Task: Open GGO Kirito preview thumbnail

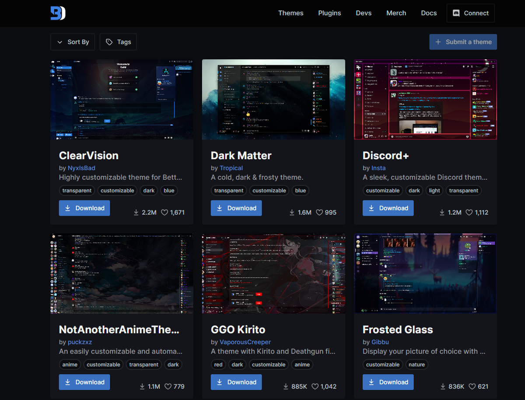Action: [x=273, y=274]
